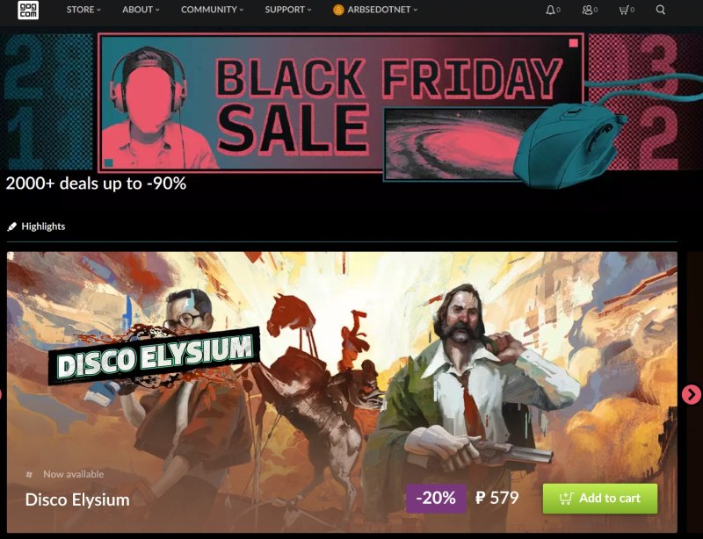Open the ARBSEDOTNET account menu

[382, 10]
